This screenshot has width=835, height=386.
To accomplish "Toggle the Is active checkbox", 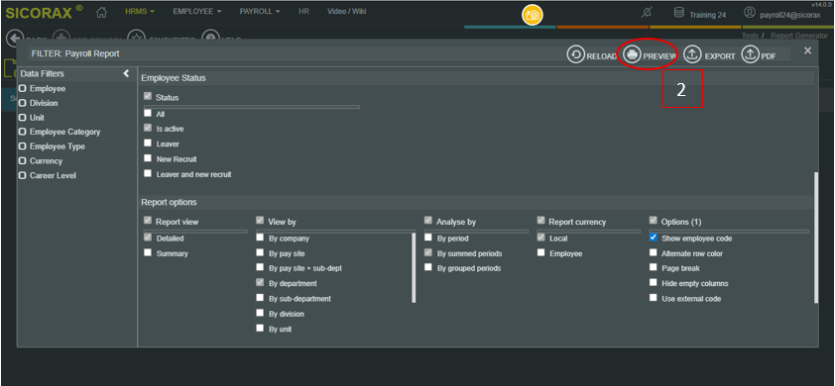I will click(x=148, y=128).
